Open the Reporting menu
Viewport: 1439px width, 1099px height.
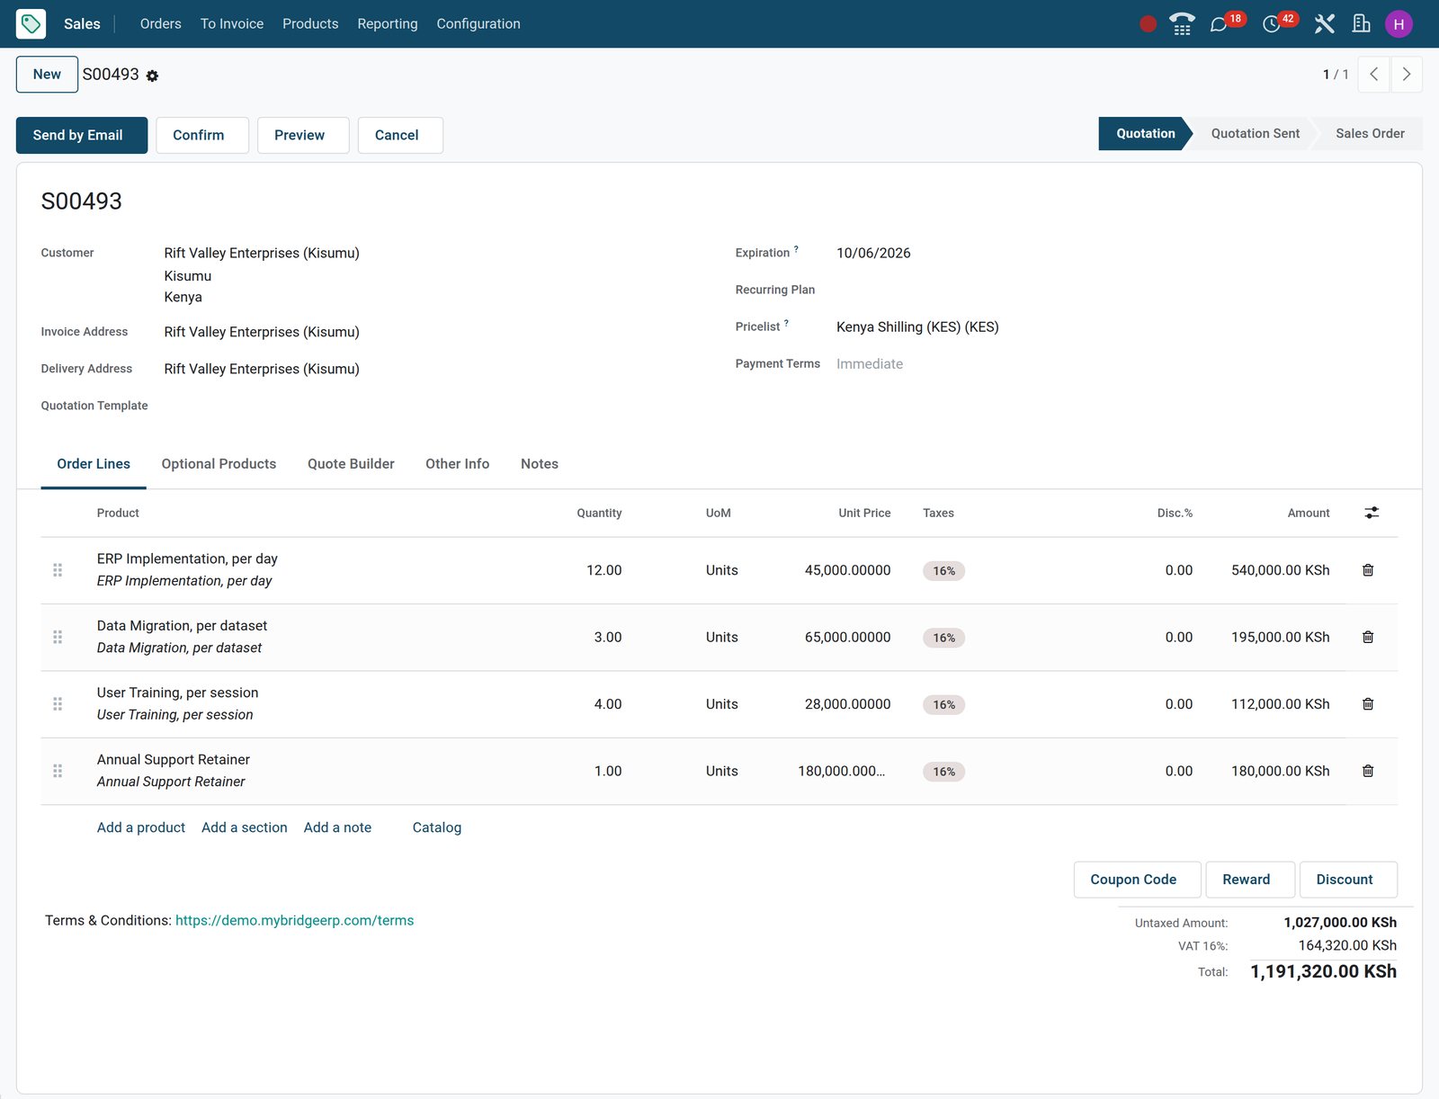point(388,23)
